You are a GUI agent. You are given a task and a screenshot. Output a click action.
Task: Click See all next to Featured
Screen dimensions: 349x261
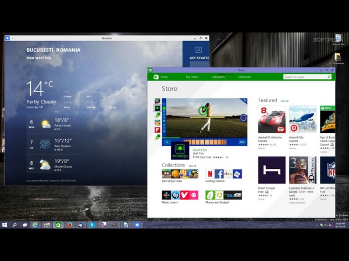click(284, 101)
